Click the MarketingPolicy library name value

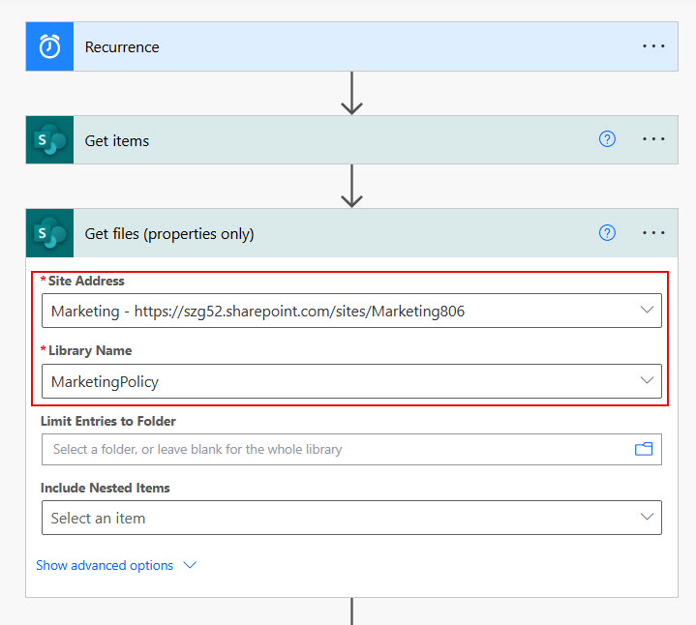click(105, 381)
